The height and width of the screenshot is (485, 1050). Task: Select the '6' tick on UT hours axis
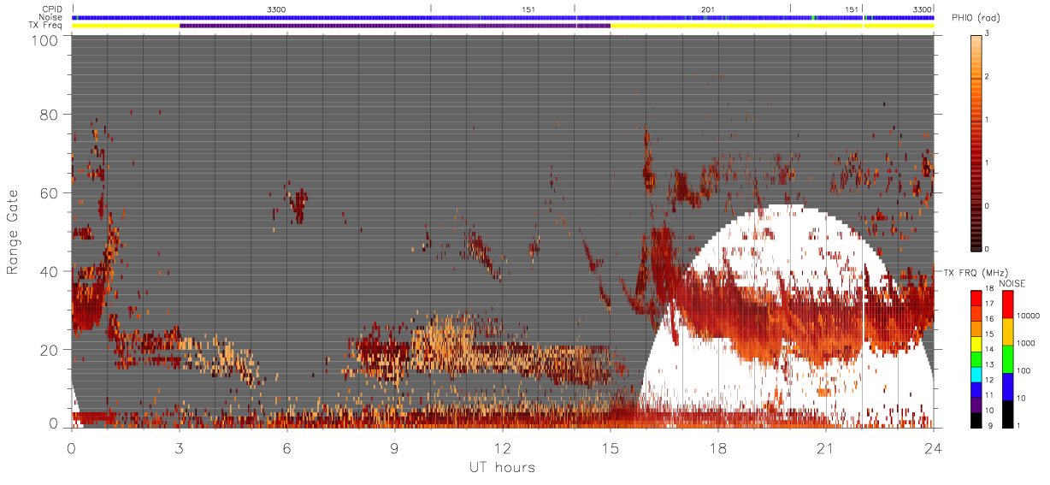[x=287, y=447]
